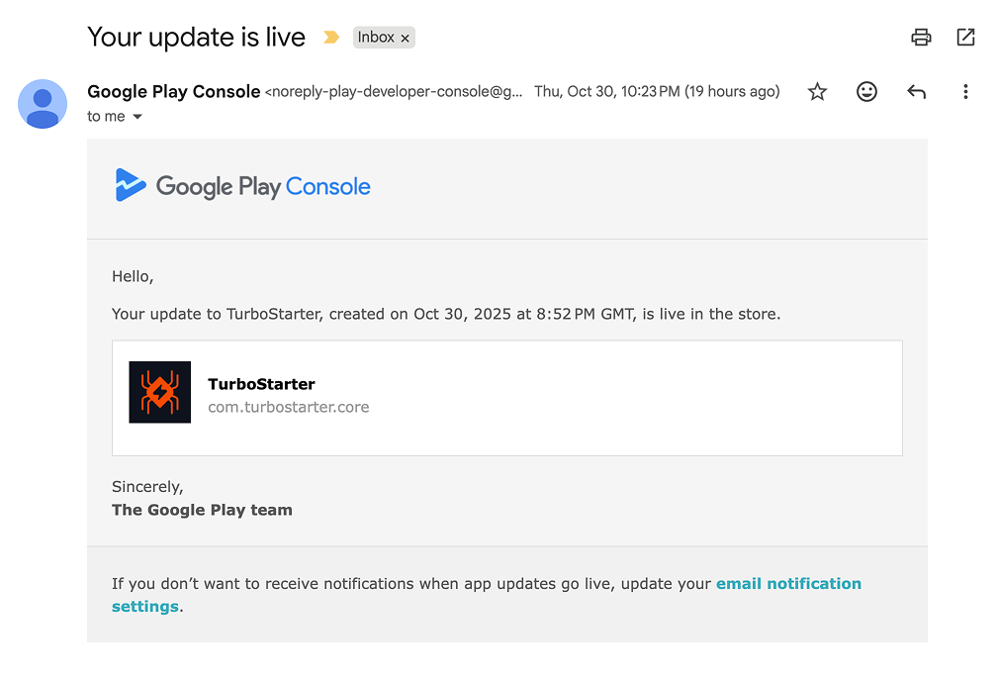
Task: Click the Google Play Console logo
Action: (241, 186)
